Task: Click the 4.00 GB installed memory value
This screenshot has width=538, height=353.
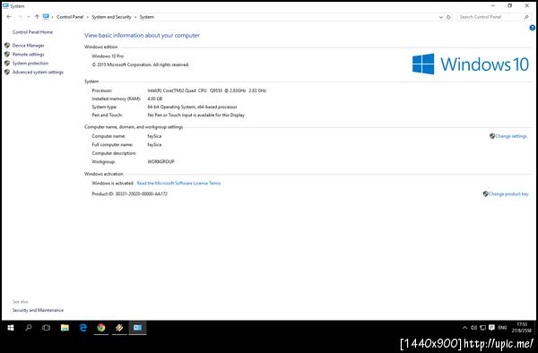Action: (155, 99)
